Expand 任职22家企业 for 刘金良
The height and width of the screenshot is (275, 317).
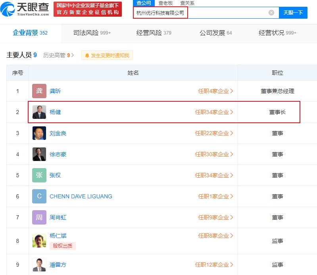[x=214, y=133]
